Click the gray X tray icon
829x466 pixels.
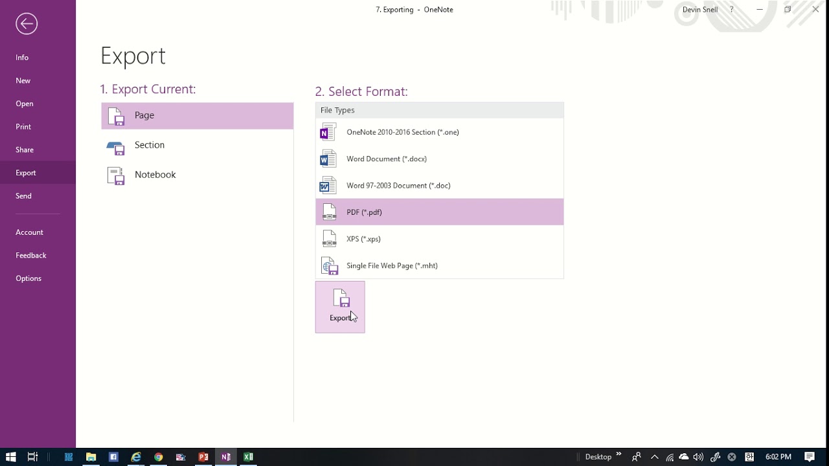coord(732,457)
